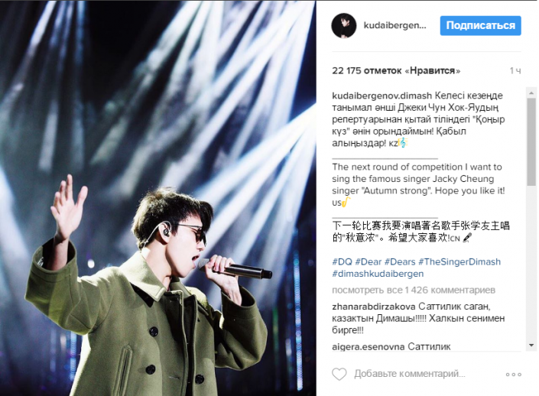This screenshot has height=396, width=539.
Task: Open the #Dear hashtag
Action: click(369, 261)
